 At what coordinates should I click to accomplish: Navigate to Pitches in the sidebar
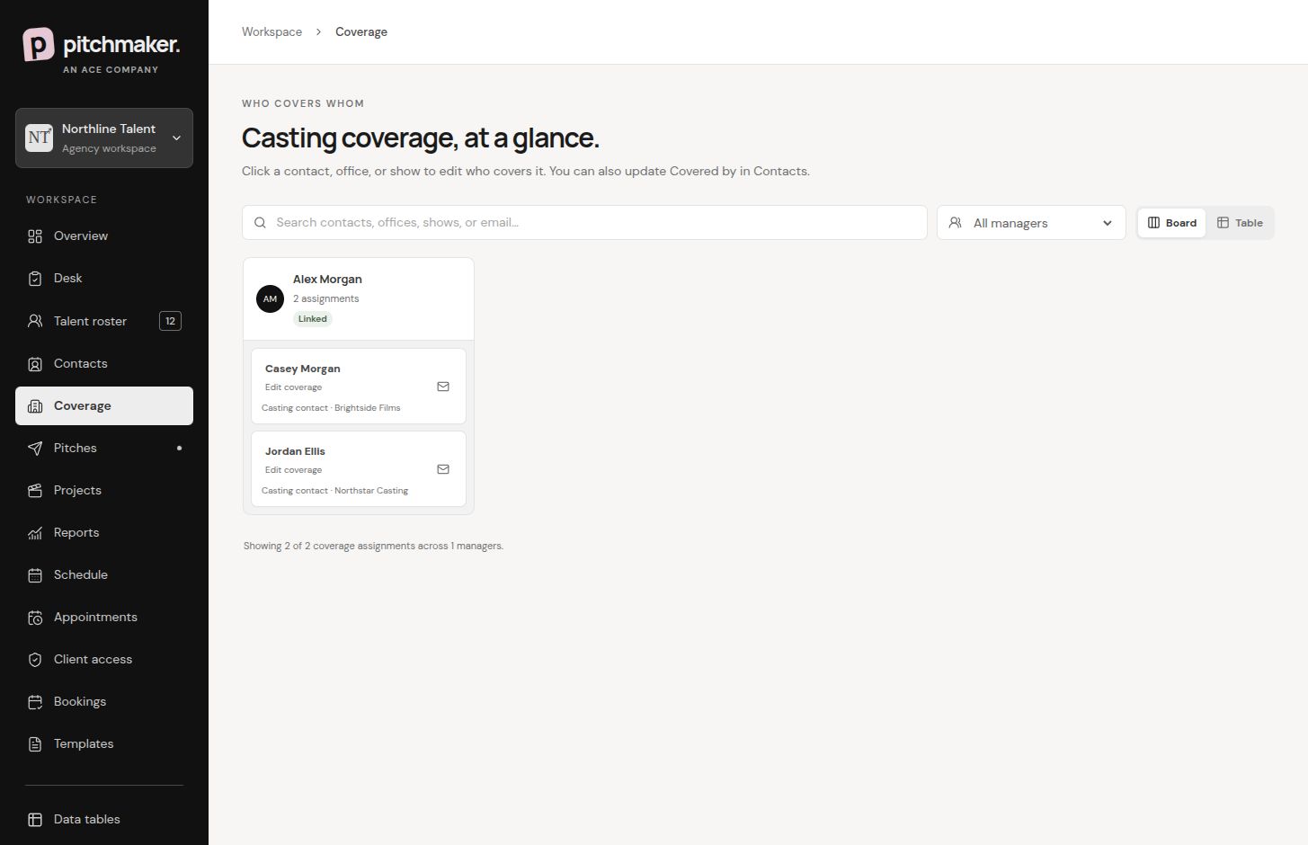104,448
